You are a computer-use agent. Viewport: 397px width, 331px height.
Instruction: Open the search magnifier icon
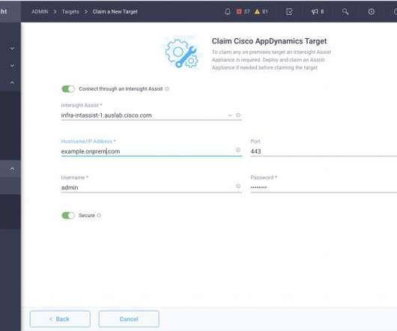pos(345,12)
